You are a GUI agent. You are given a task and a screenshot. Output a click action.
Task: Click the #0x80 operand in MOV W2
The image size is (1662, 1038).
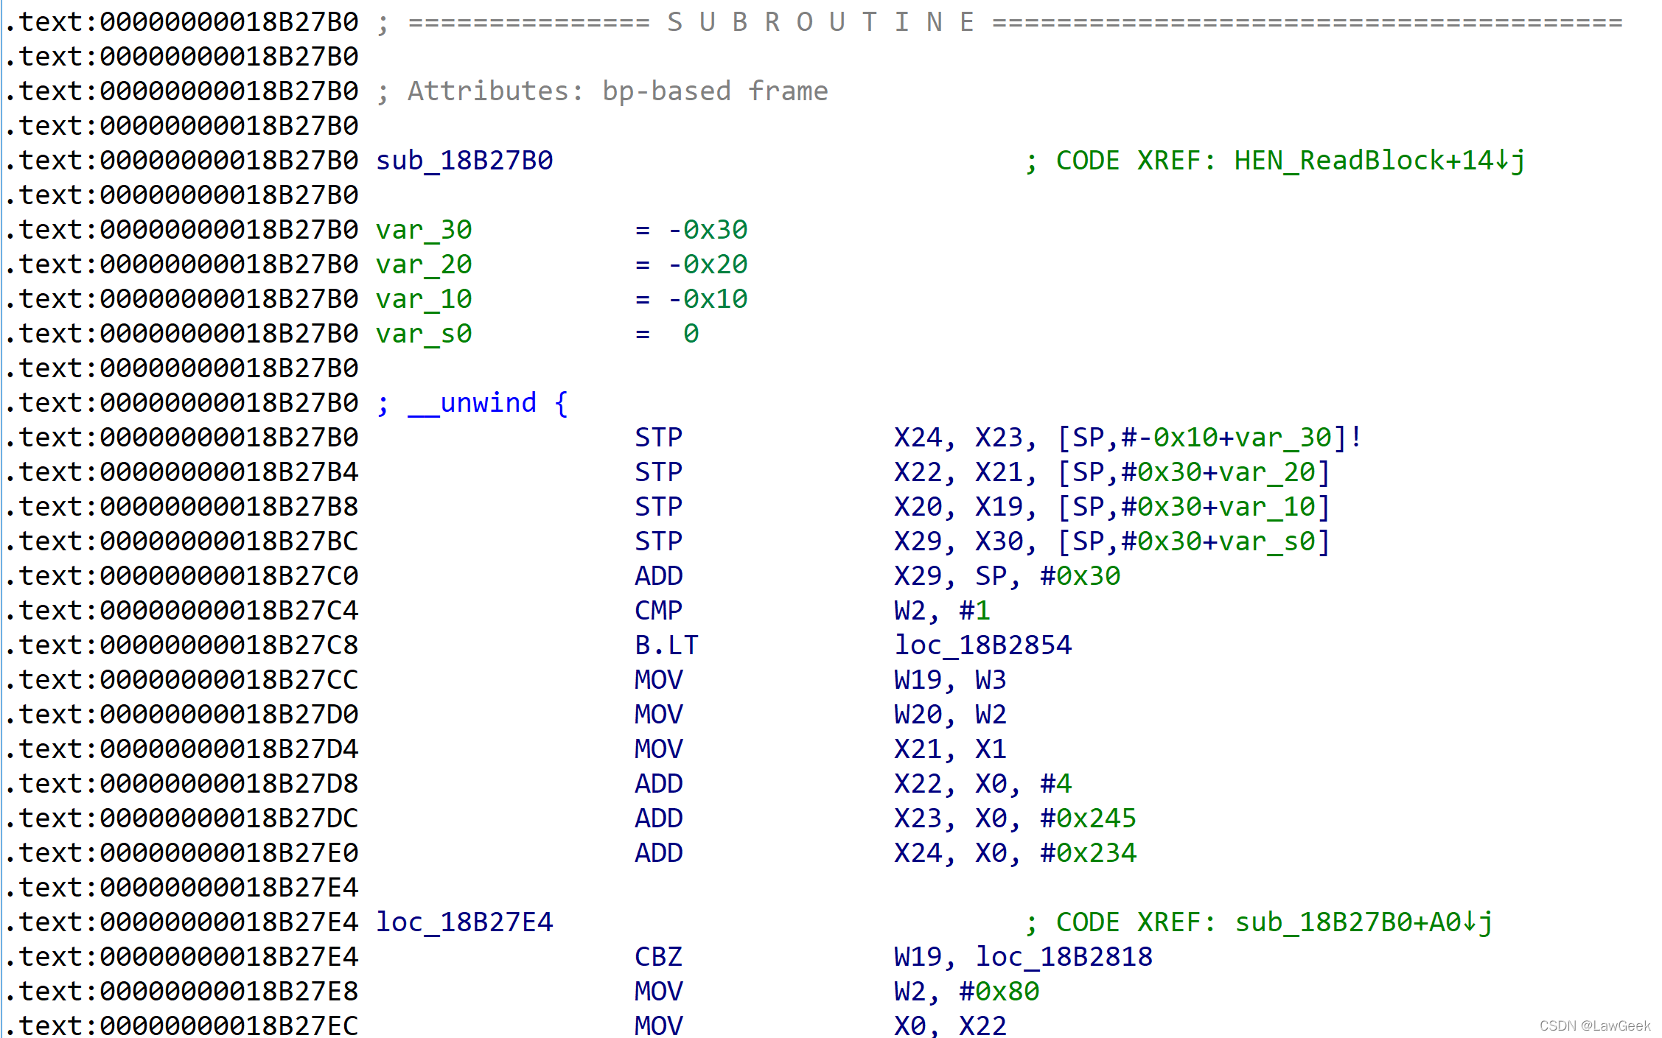pyautogui.click(x=999, y=992)
